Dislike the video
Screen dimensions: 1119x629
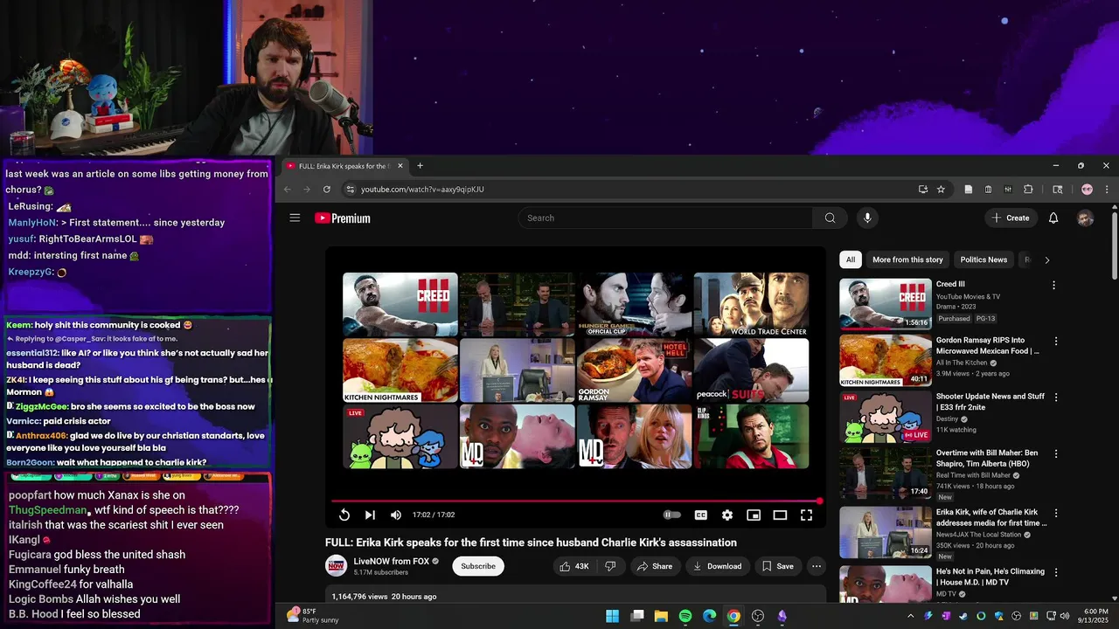(610, 566)
